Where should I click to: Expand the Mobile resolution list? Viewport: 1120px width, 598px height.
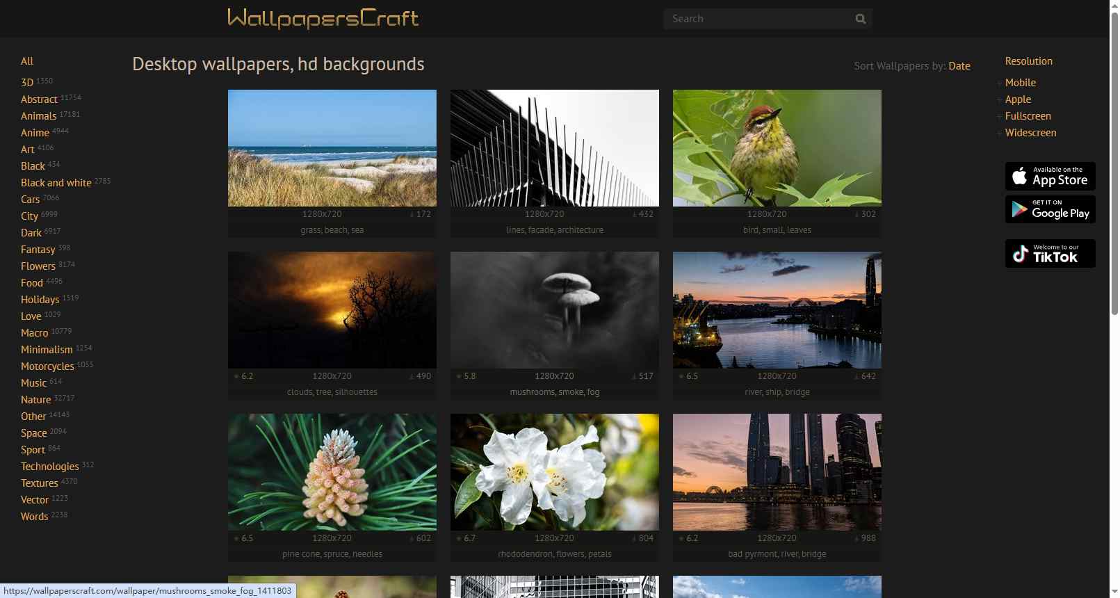(1000, 83)
